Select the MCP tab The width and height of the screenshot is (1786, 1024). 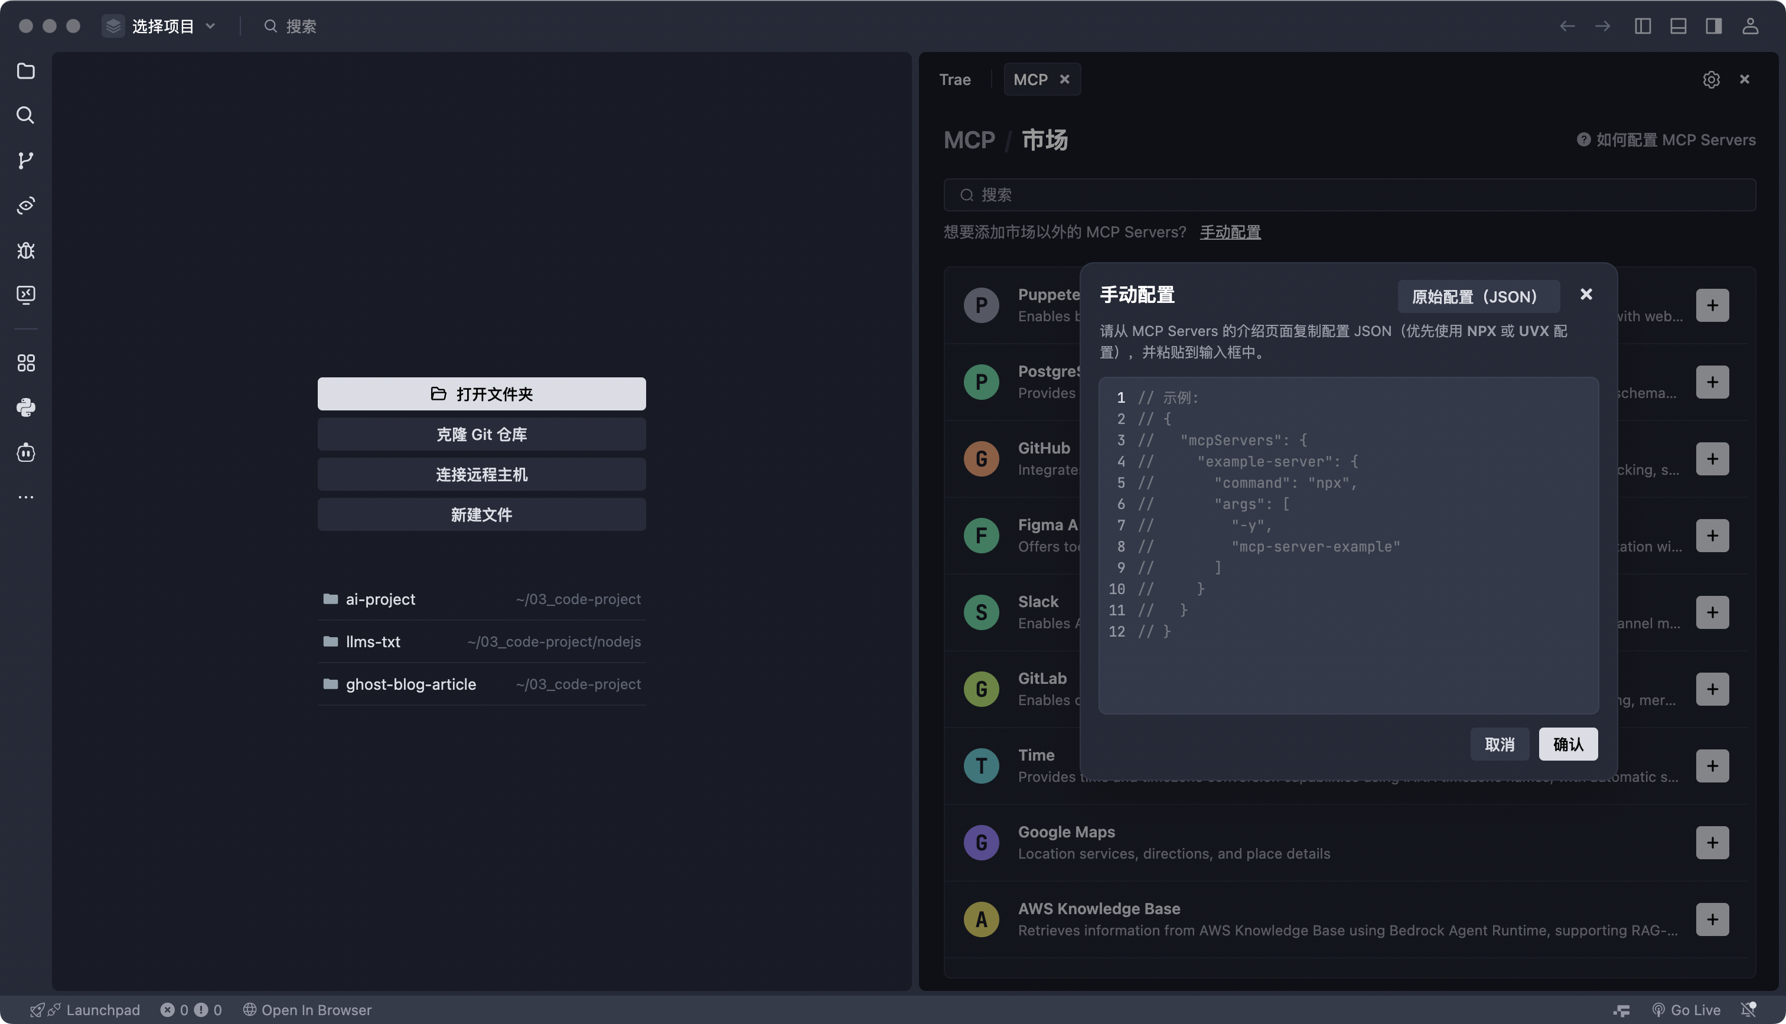click(x=1030, y=80)
